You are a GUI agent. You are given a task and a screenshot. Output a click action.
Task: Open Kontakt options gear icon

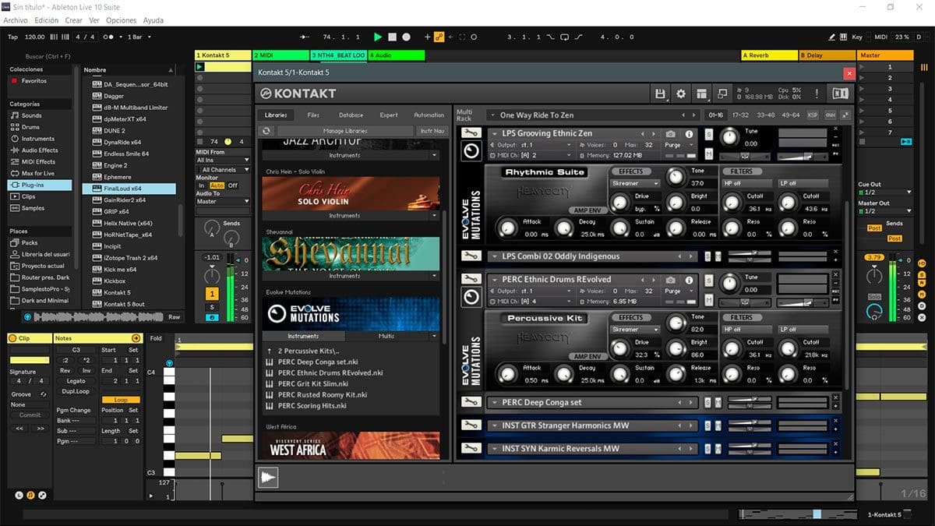tap(681, 94)
